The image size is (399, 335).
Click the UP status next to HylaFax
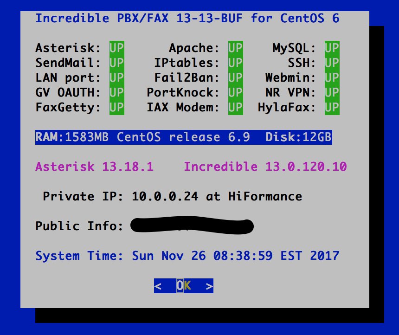click(332, 108)
